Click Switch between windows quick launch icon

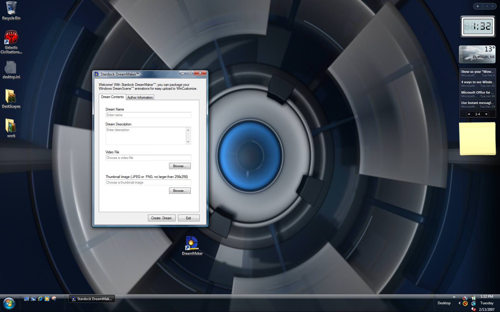tap(33, 299)
